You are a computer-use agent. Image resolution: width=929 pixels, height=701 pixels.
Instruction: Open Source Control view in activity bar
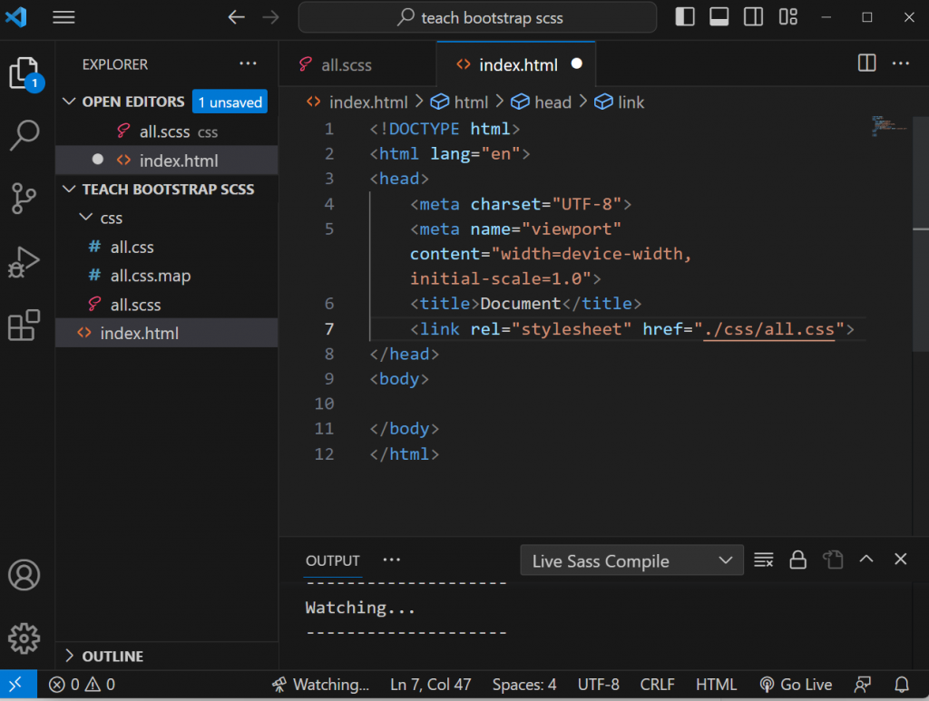point(24,198)
